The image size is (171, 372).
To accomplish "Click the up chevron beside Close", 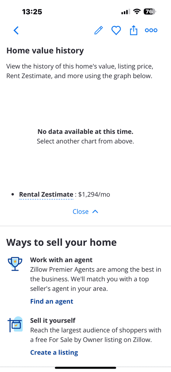I will point(95,211).
